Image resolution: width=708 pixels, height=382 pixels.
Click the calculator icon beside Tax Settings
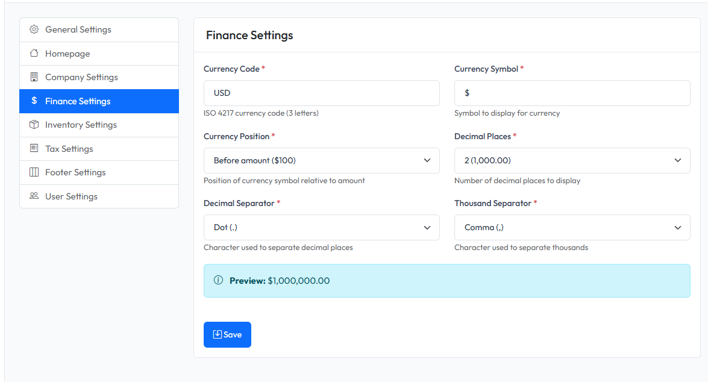[x=34, y=148]
